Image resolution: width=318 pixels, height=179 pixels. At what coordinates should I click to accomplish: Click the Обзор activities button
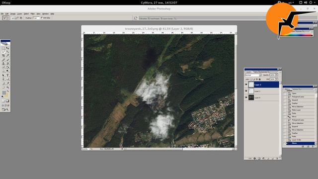point(6,2)
